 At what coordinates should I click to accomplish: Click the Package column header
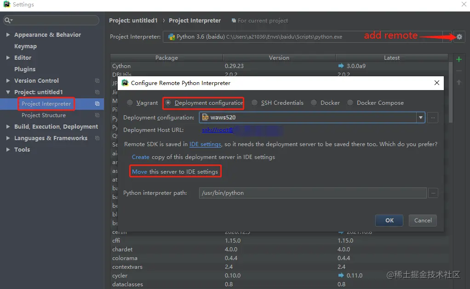[x=166, y=58]
